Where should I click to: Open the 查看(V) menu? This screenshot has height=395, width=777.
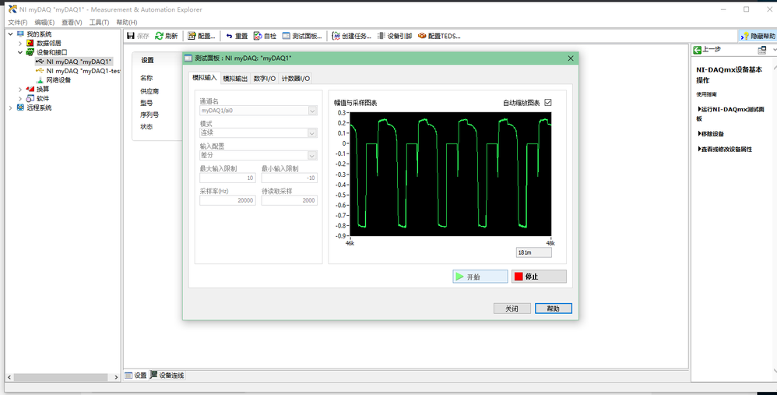[x=72, y=23]
